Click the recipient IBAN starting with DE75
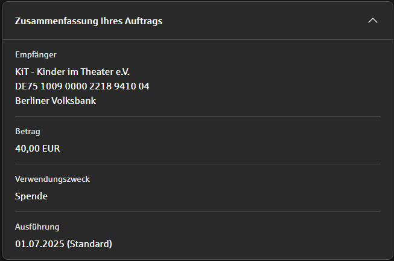 (x=82, y=86)
